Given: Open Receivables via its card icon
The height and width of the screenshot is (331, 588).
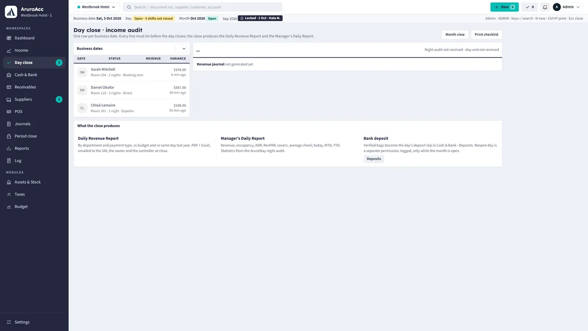Looking at the screenshot, I should click(9, 87).
